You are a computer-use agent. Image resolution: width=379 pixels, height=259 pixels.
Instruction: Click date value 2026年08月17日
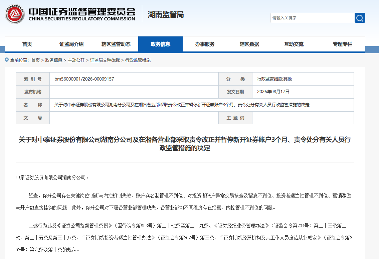coord(273,92)
